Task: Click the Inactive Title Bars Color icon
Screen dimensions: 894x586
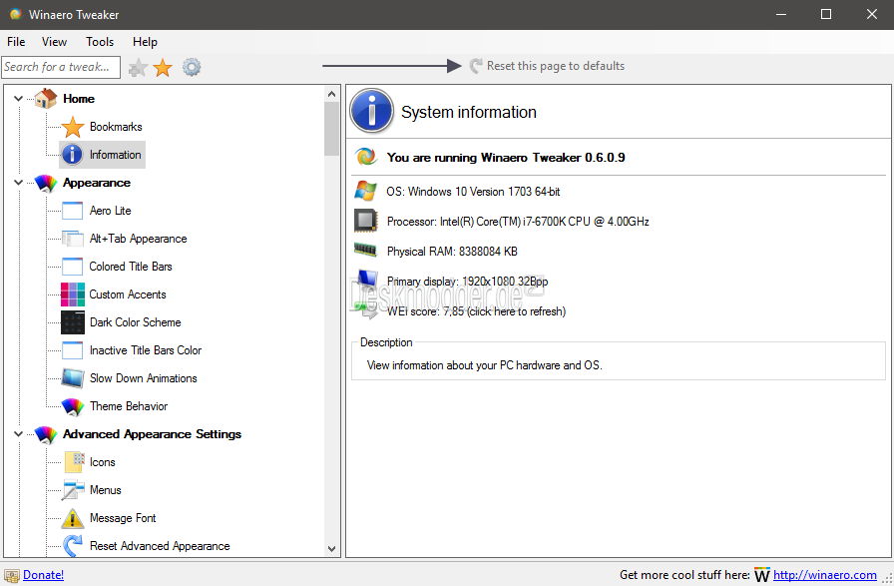Action: point(73,350)
